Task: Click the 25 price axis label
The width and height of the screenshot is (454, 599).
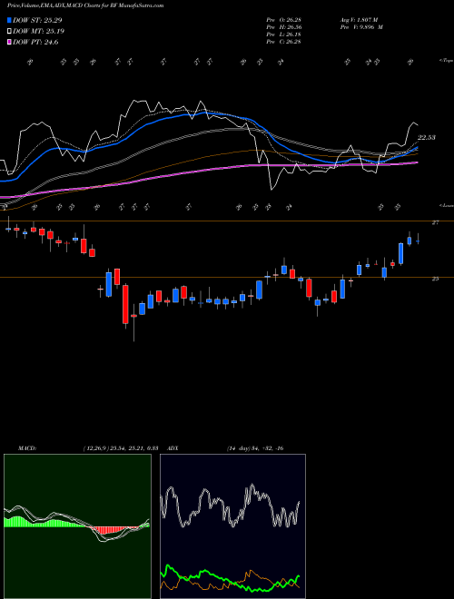Action: point(435,279)
